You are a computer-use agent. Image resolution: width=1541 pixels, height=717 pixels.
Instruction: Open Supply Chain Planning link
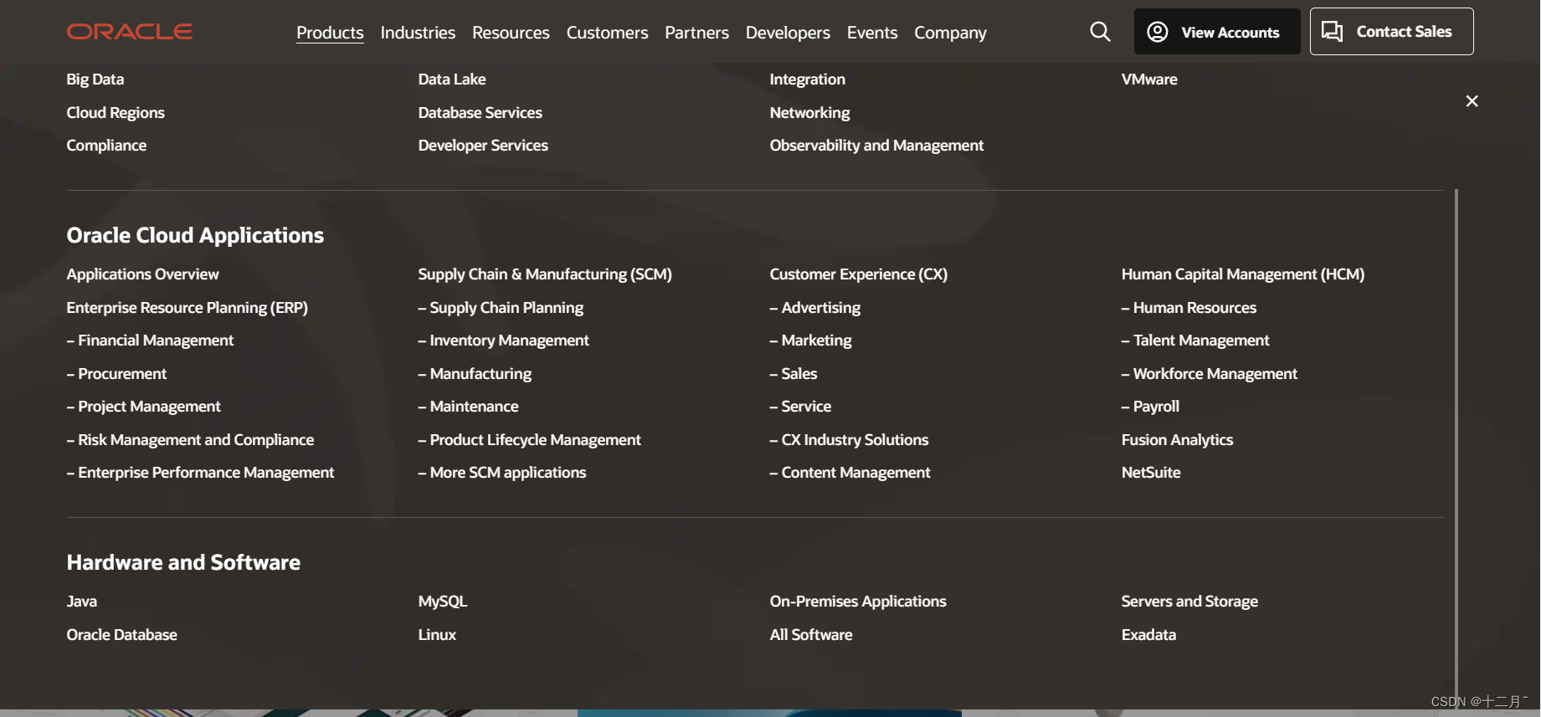(501, 308)
